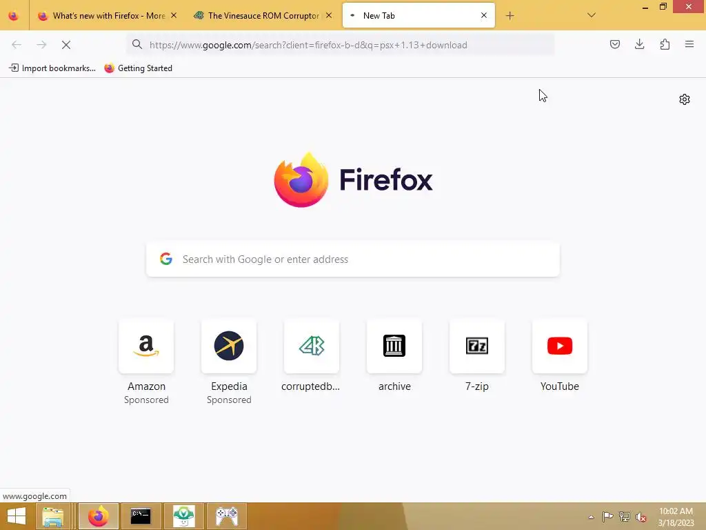Open the Downloads panel
The height and width of the screenshot is (530, 706).
[639, 44]
